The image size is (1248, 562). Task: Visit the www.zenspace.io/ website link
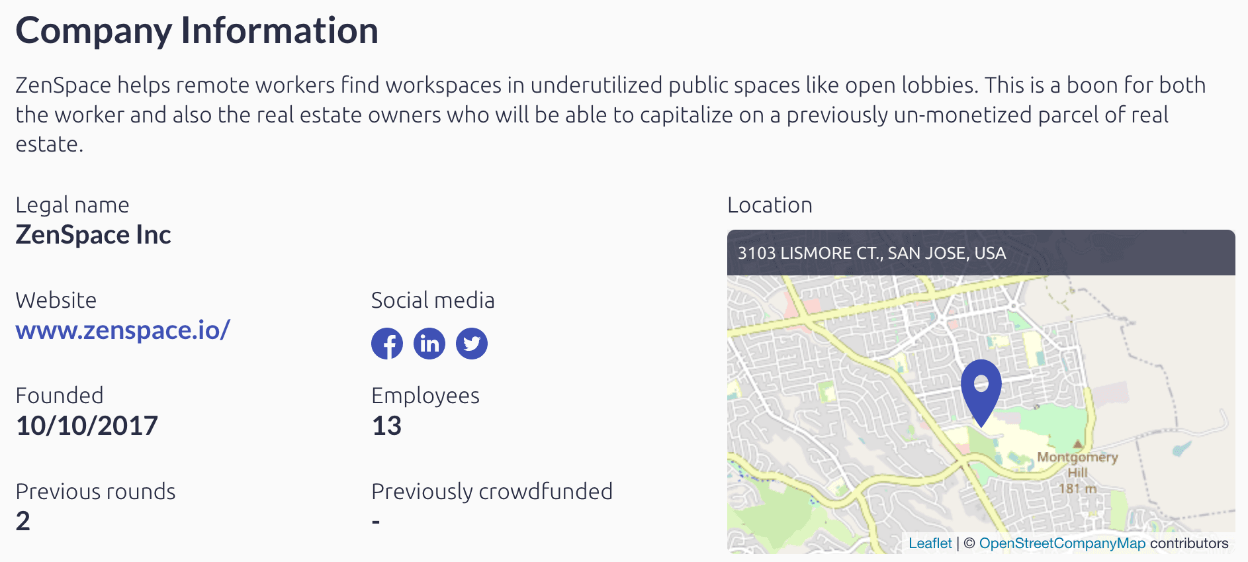coord(123,330)
